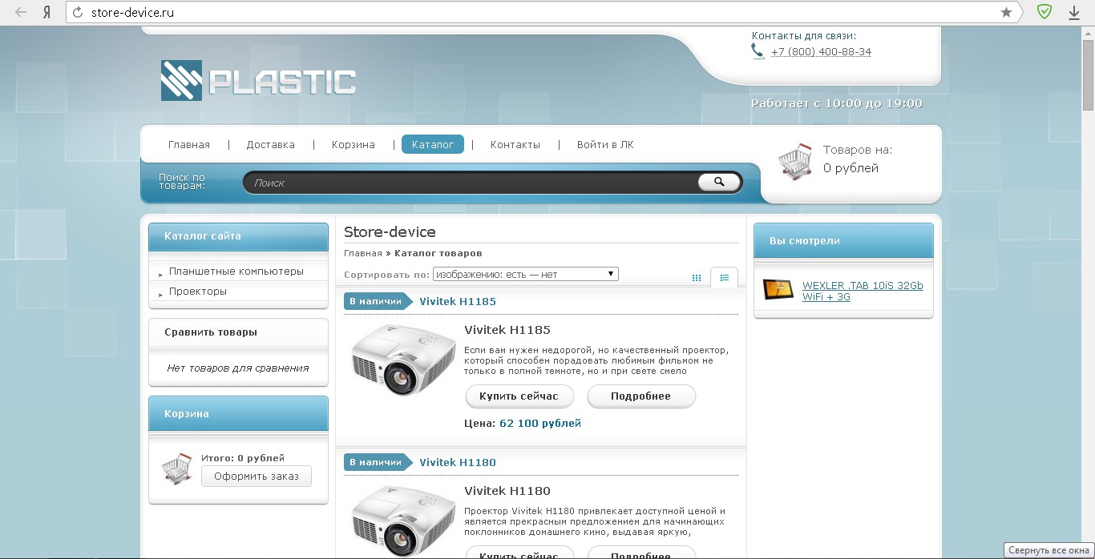Screen dimensions: 1095x559
Task: Click Vivitek H1185 product title
Action: tap(507, 330)
